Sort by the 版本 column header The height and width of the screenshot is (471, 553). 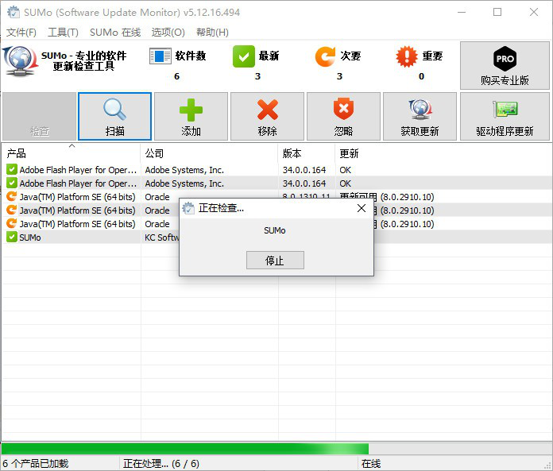[307, 153]
